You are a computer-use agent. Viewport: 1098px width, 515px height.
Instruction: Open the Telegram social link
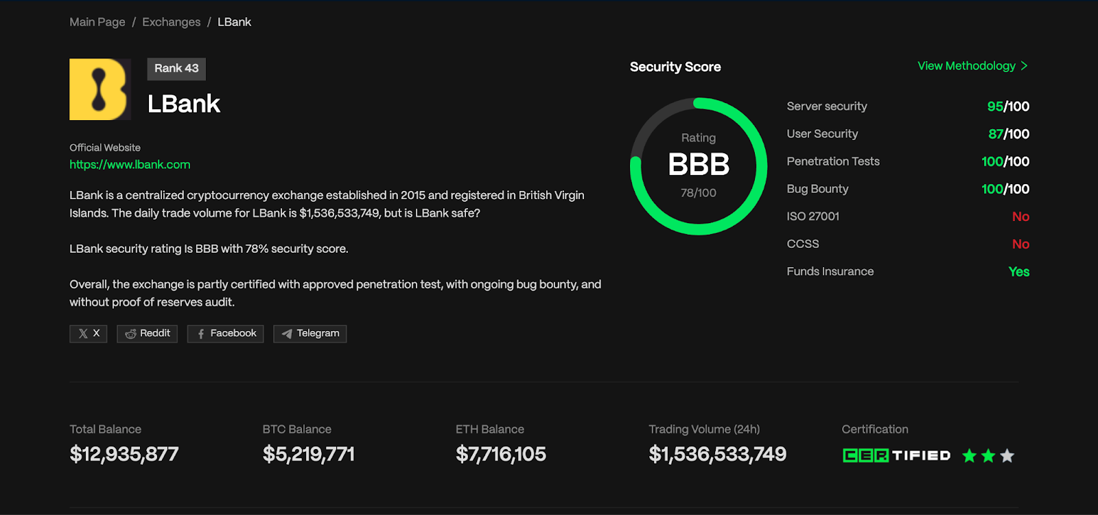310,334
